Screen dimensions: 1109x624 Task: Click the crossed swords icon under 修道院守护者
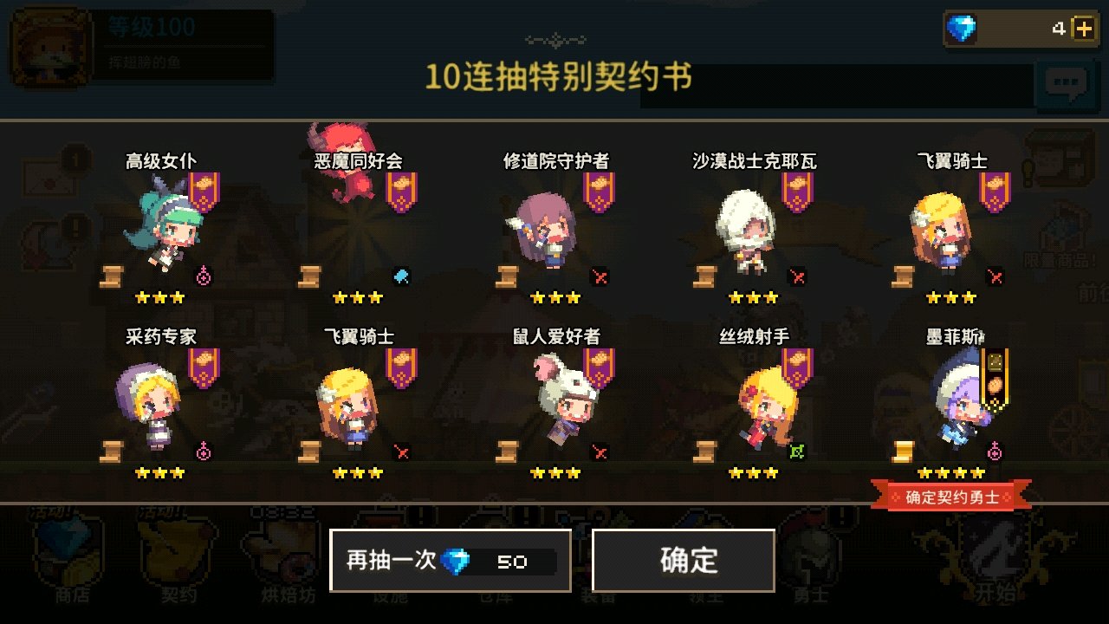(600, 277)
